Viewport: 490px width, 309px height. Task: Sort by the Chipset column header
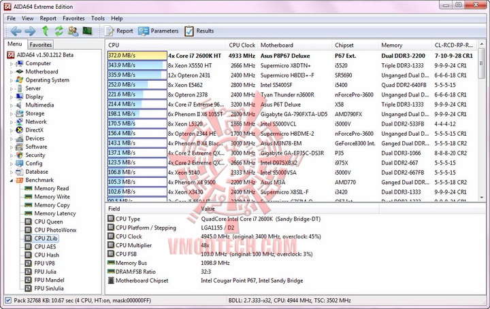click(355, 46)
